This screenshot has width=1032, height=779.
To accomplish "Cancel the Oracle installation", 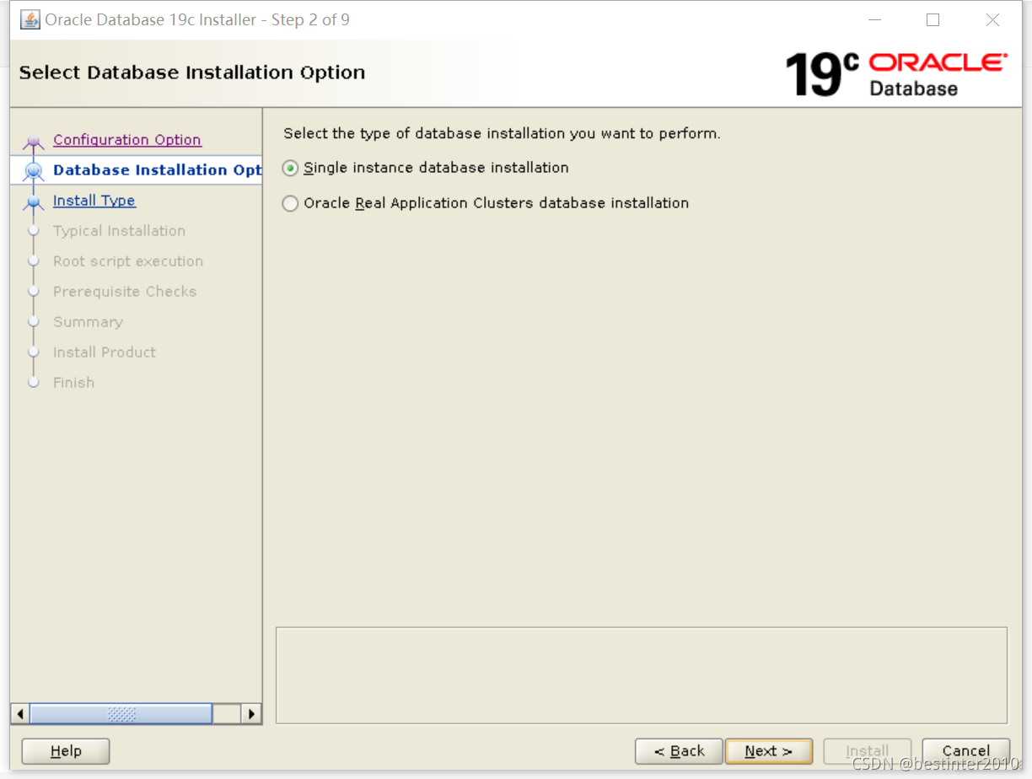I will tap(965, 750).
